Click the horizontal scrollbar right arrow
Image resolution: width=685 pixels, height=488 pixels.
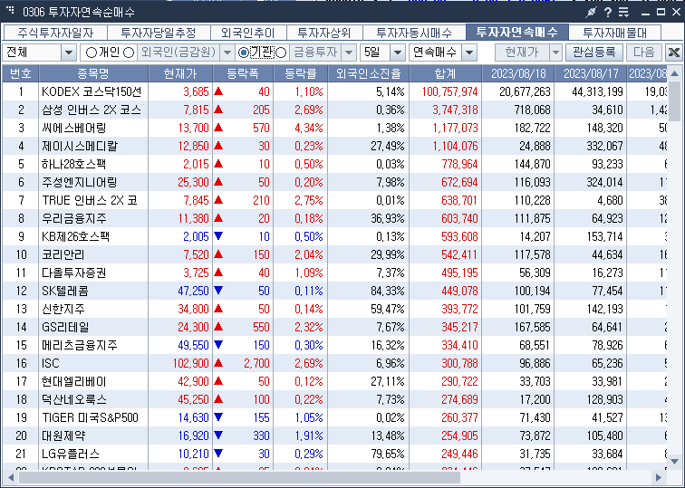(658, 477)
